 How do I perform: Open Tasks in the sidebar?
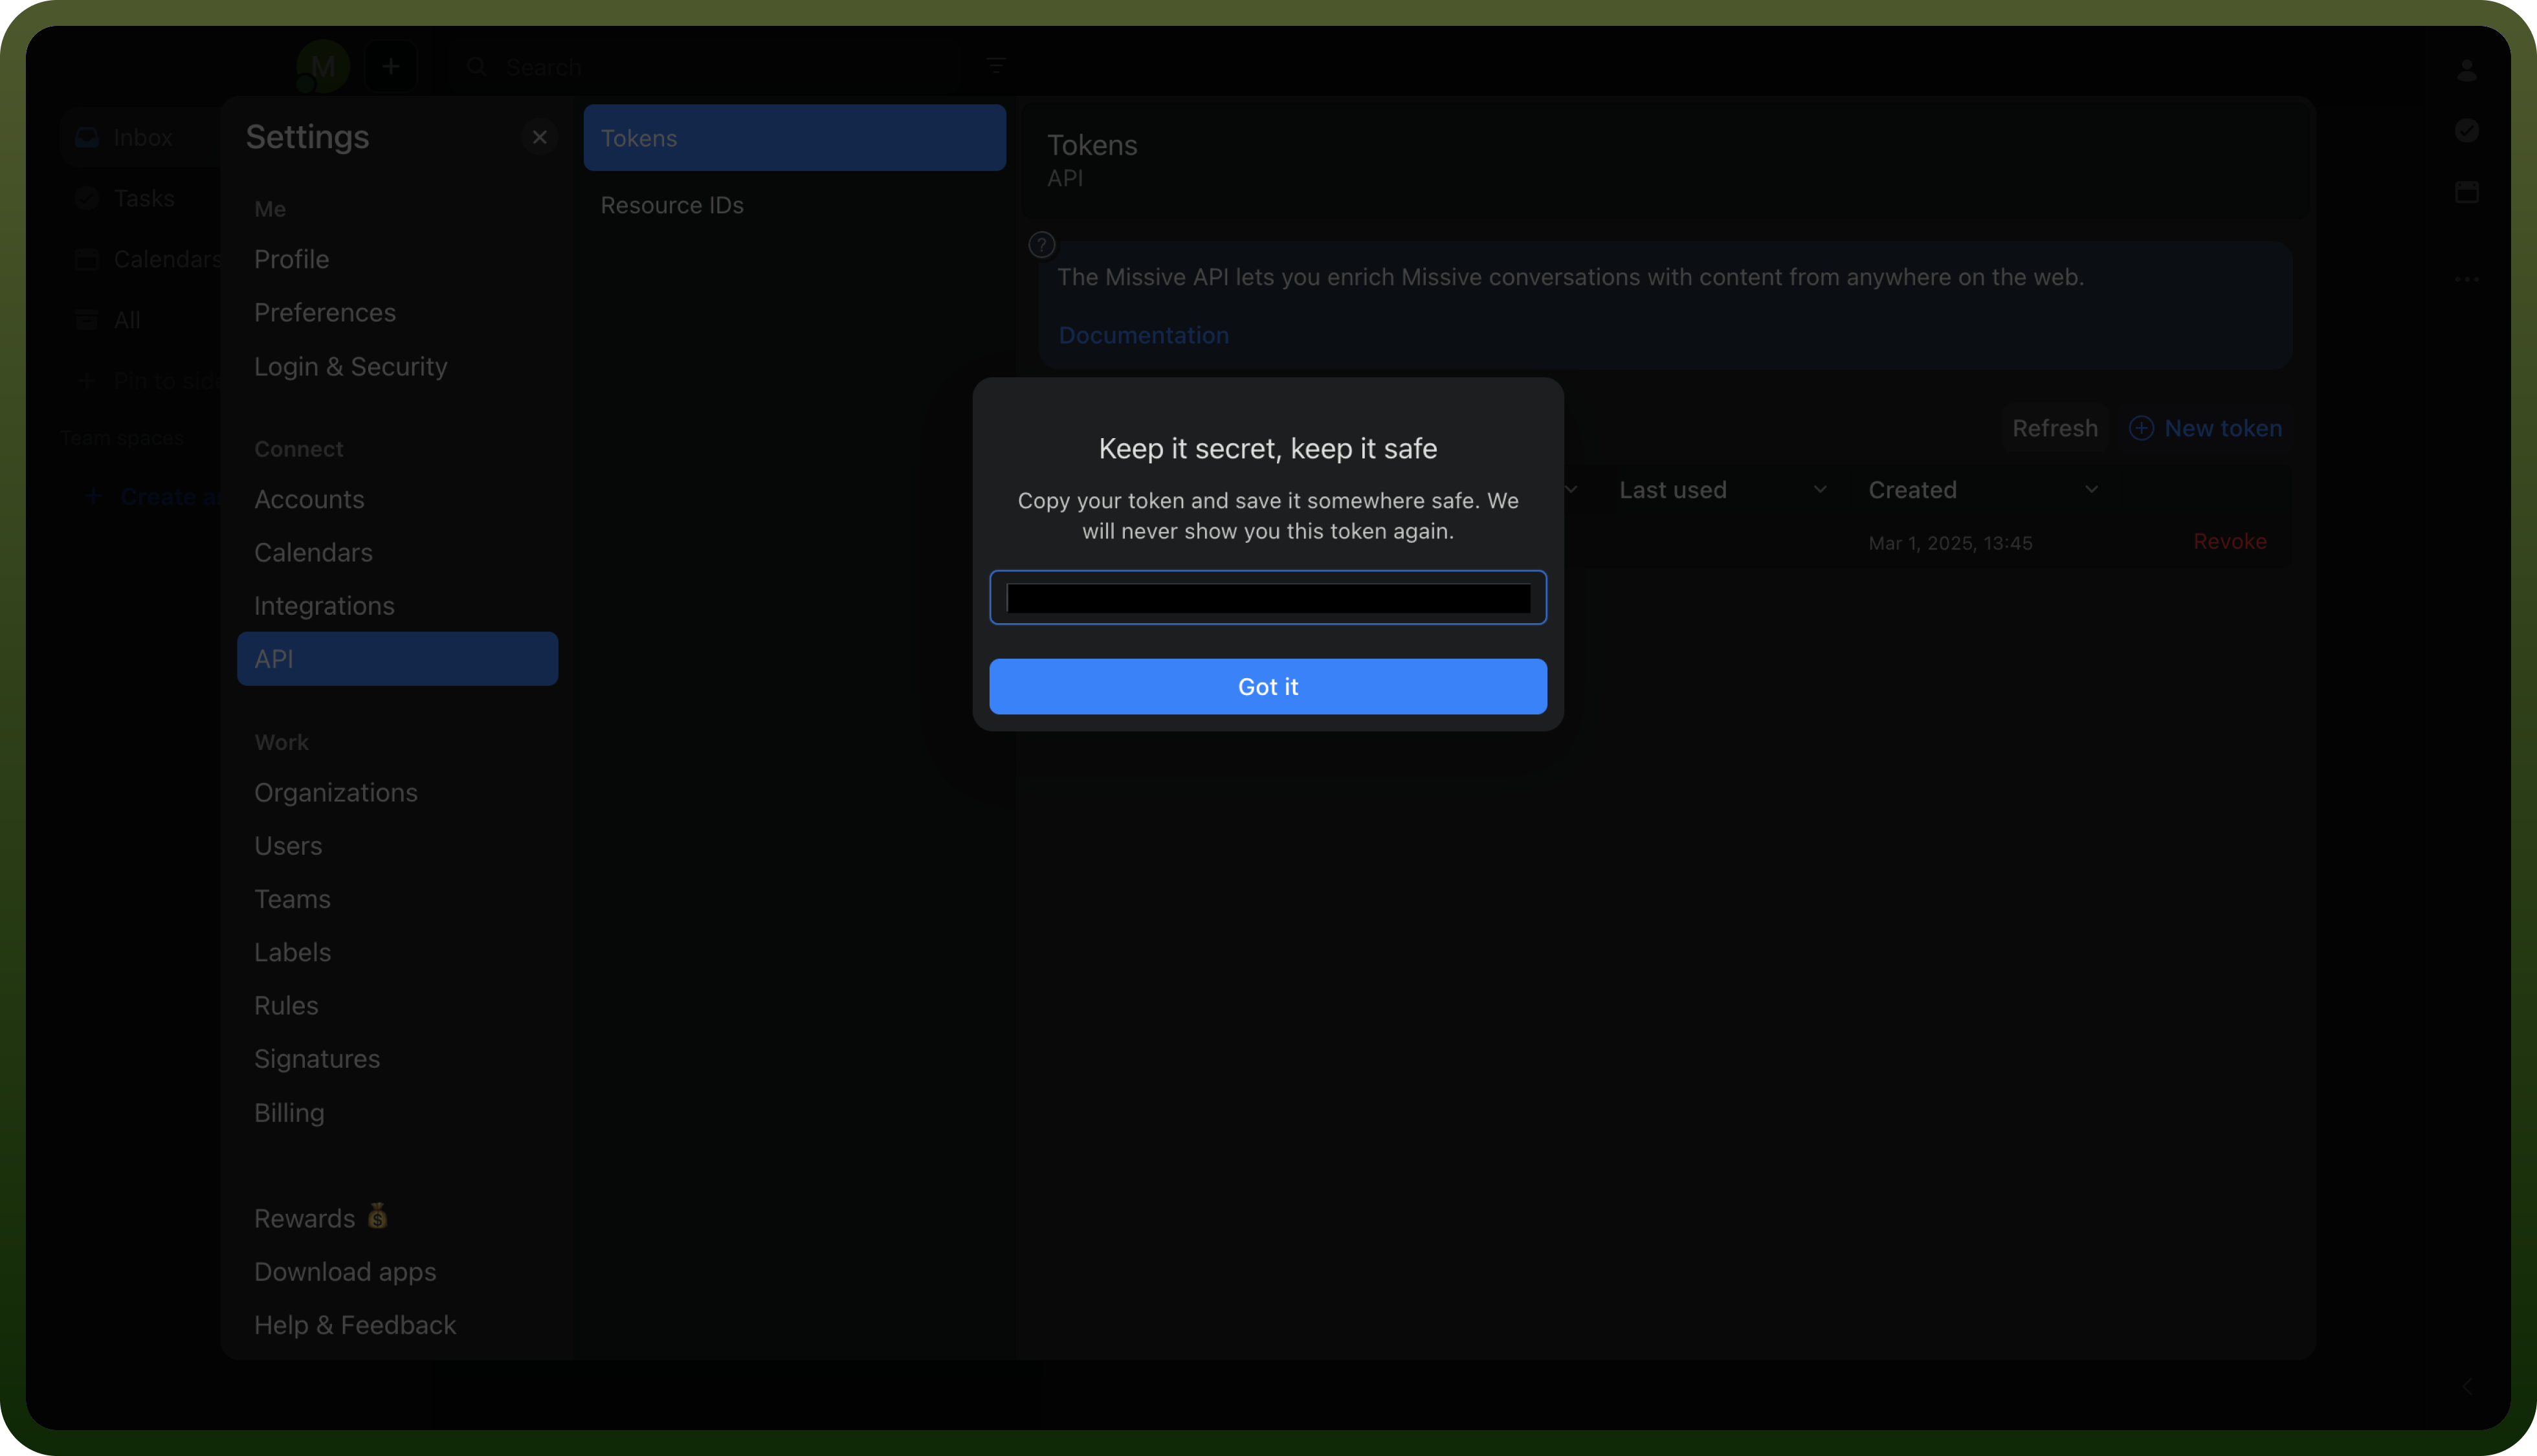143,198
